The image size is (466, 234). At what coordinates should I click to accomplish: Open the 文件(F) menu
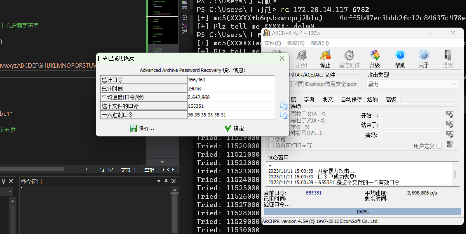272,43
